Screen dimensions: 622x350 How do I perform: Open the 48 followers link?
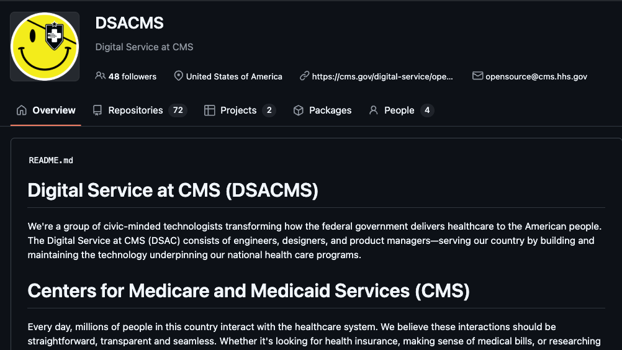coord(132,76)
